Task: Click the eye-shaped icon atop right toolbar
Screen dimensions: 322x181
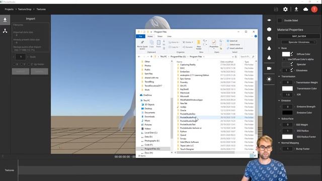Action: click(x=269, y=20)
